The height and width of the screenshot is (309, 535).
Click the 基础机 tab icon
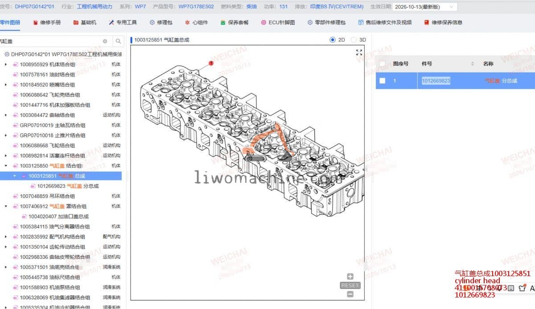click(76, 22)
